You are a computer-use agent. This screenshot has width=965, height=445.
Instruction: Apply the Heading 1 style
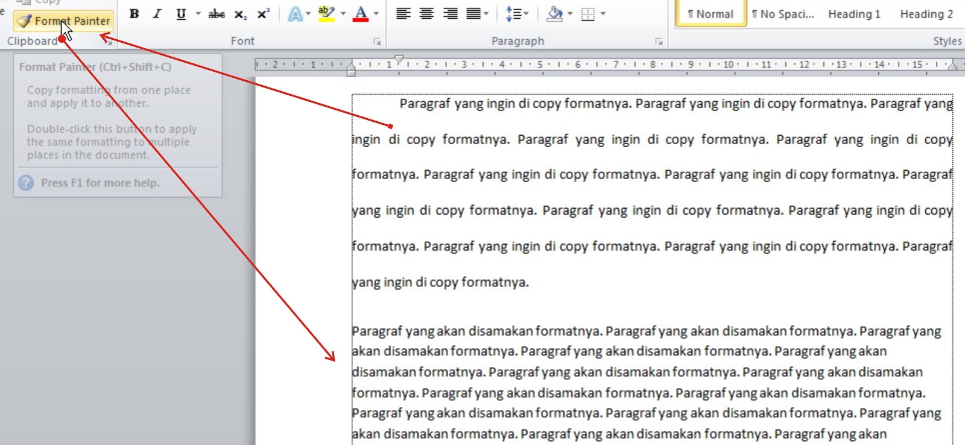pos(854,14)
